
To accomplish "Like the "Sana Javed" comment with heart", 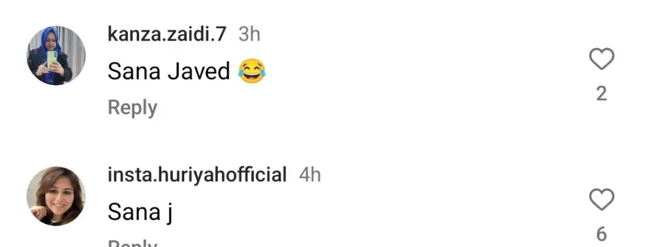I will [x=601, y=59].
